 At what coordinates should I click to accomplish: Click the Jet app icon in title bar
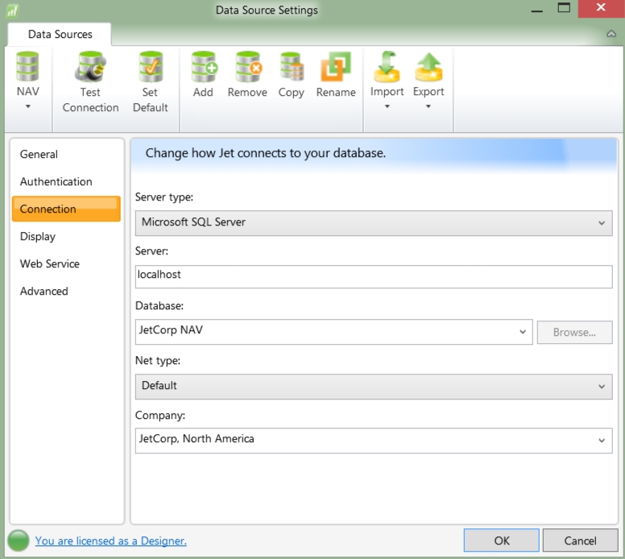point(12,10)
